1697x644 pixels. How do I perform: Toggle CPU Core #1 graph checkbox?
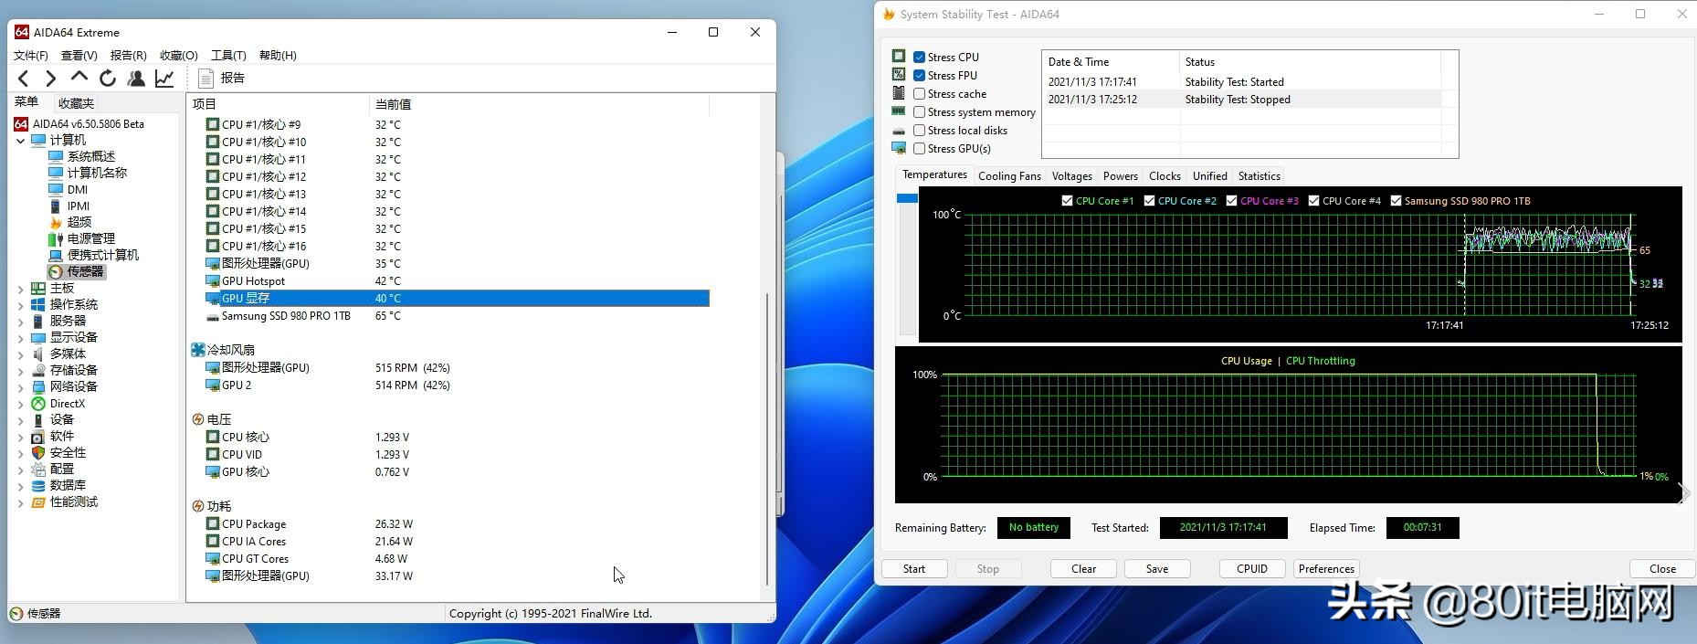[x=1067, y=200]
